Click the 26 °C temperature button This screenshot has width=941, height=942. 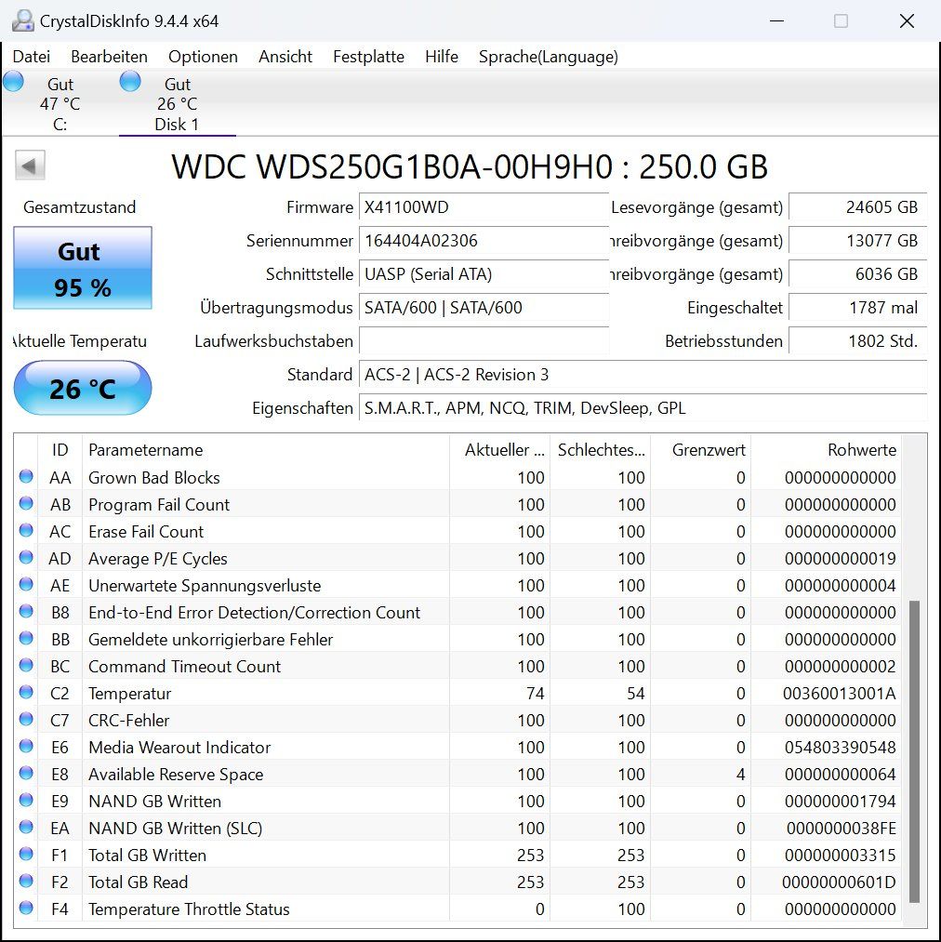(83, 388)
